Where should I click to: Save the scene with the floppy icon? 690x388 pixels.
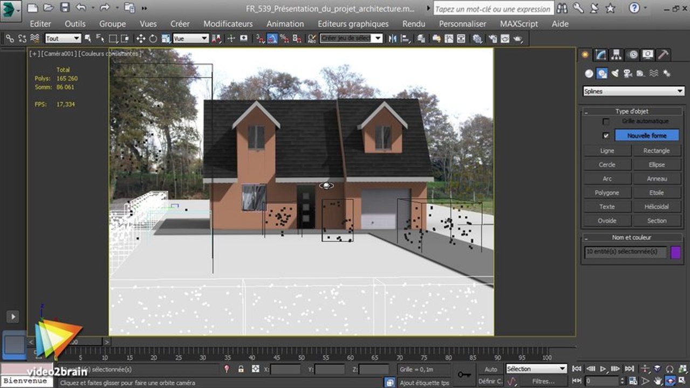point(65,8)
